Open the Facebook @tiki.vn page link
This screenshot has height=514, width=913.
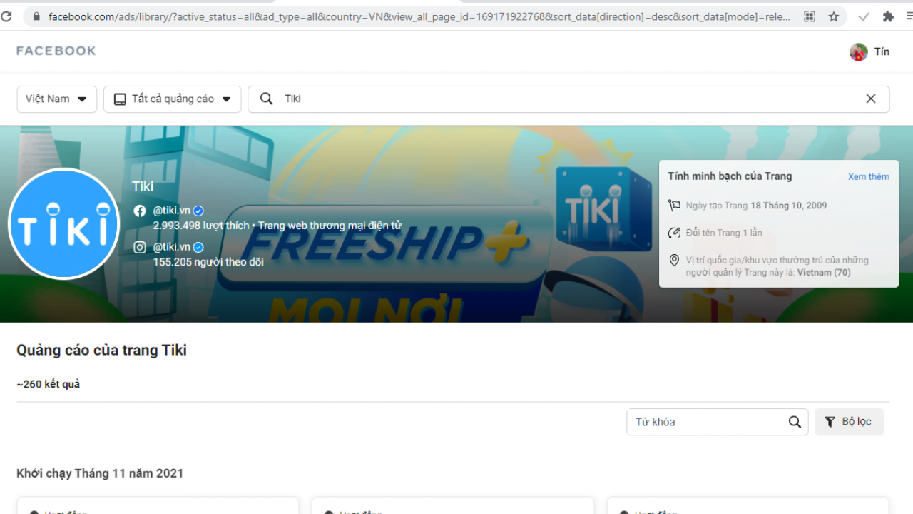click(x=172, y=211)
